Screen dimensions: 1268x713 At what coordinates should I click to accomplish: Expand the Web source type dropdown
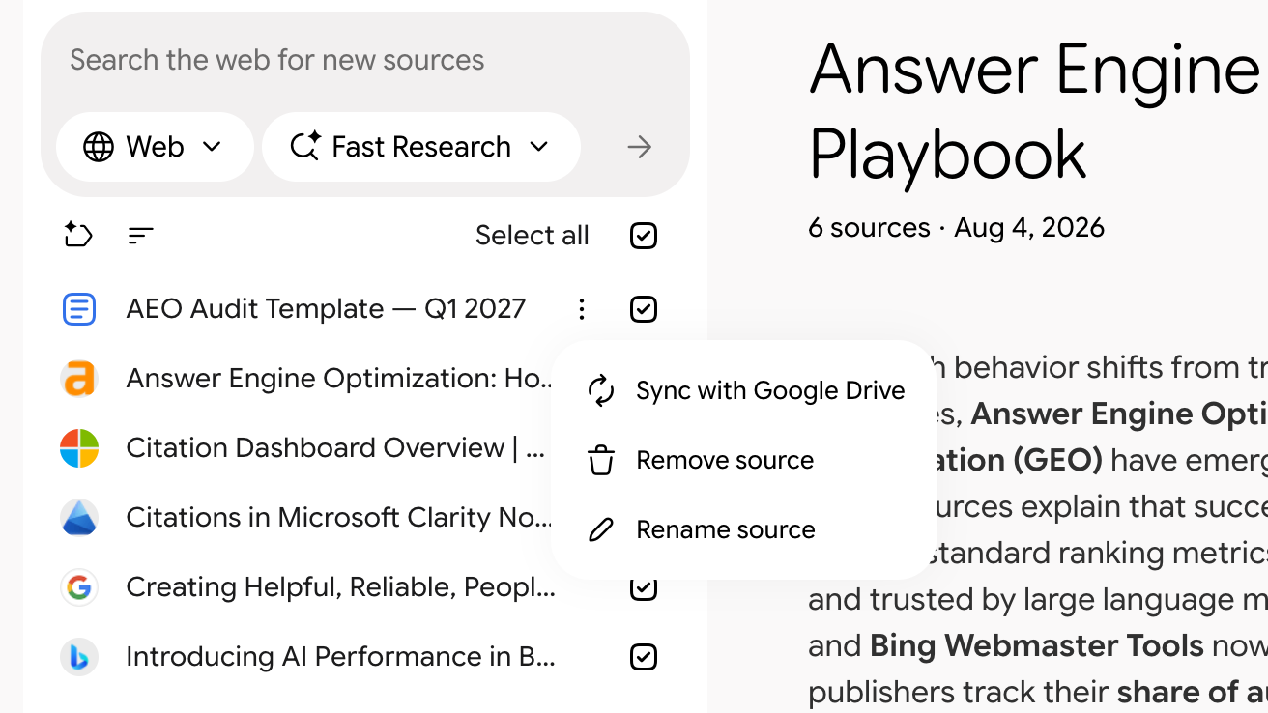tap(155, 147)
